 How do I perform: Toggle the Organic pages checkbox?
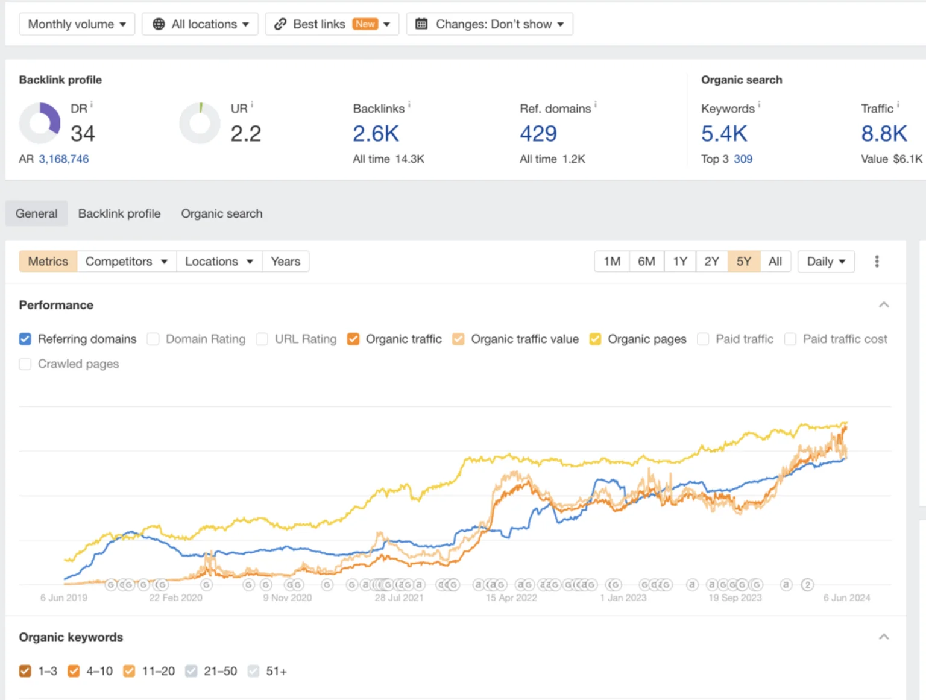(595, 339)
